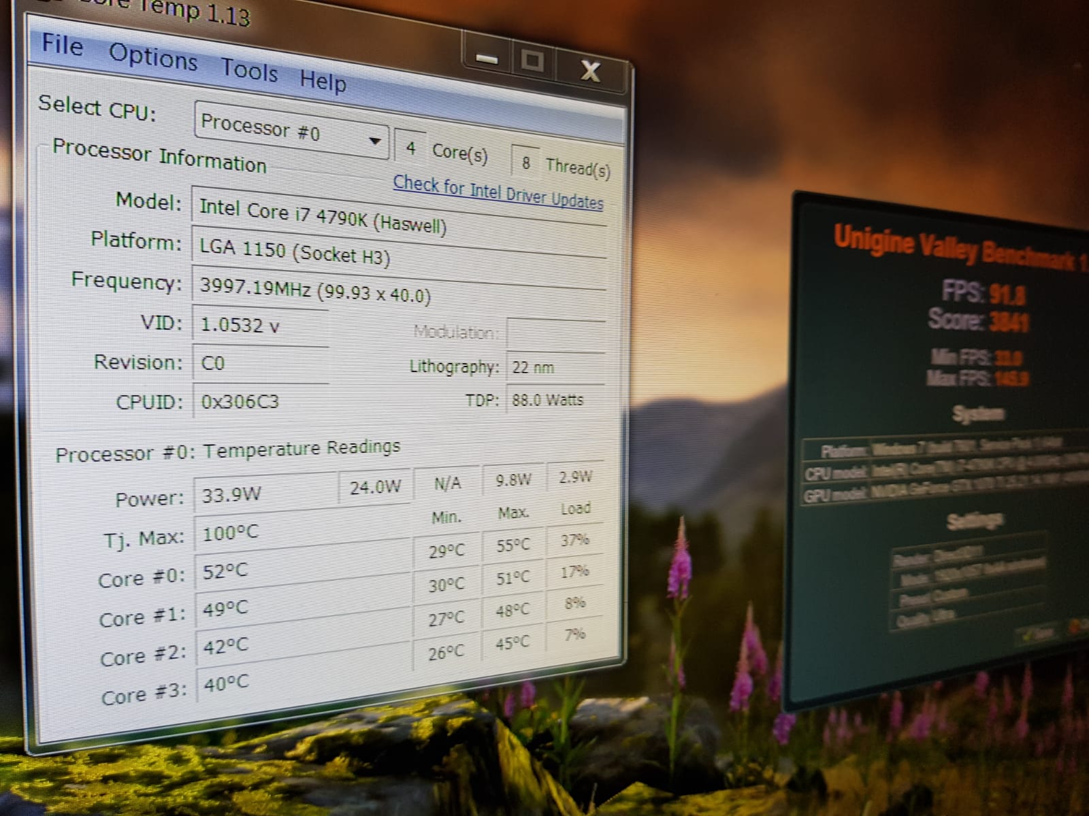The height and width of the screenshot is (816, 1089).
Task: Click the Core #0 load of 37%
Action: tap(575, 541)
